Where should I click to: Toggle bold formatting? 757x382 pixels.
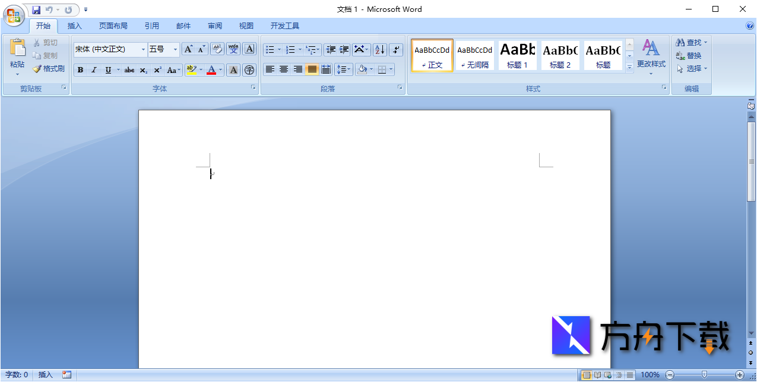[80, 70]
